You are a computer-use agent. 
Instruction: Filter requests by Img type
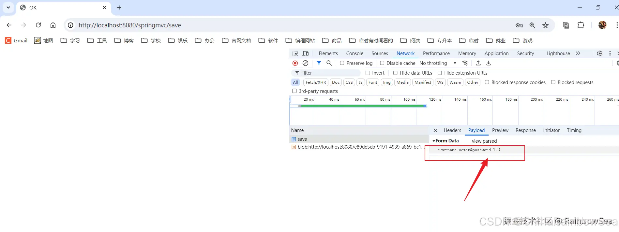click(x=387, y=82)
